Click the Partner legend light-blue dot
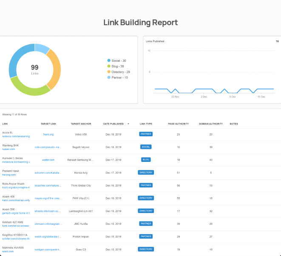 [x=109, y=78]
